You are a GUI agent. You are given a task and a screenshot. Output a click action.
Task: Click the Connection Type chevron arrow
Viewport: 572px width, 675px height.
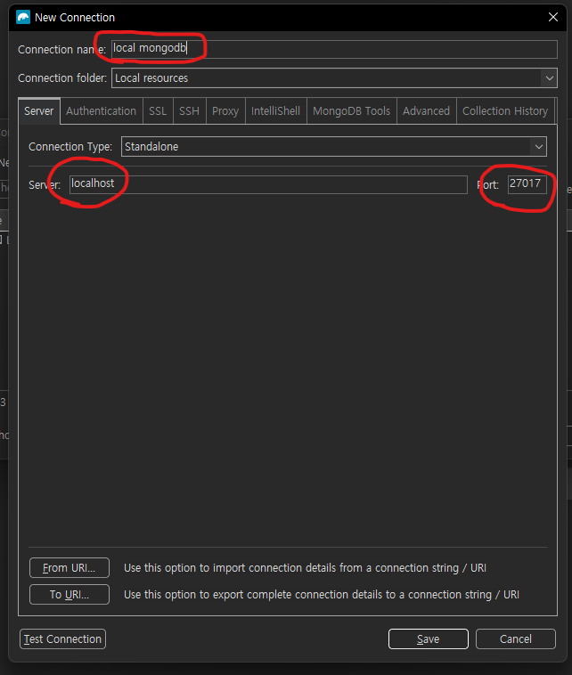(539, 146)
